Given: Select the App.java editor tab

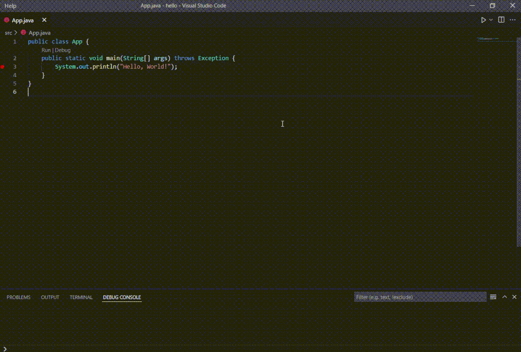Looking at the screenshot, I should [x=26, y=20].
